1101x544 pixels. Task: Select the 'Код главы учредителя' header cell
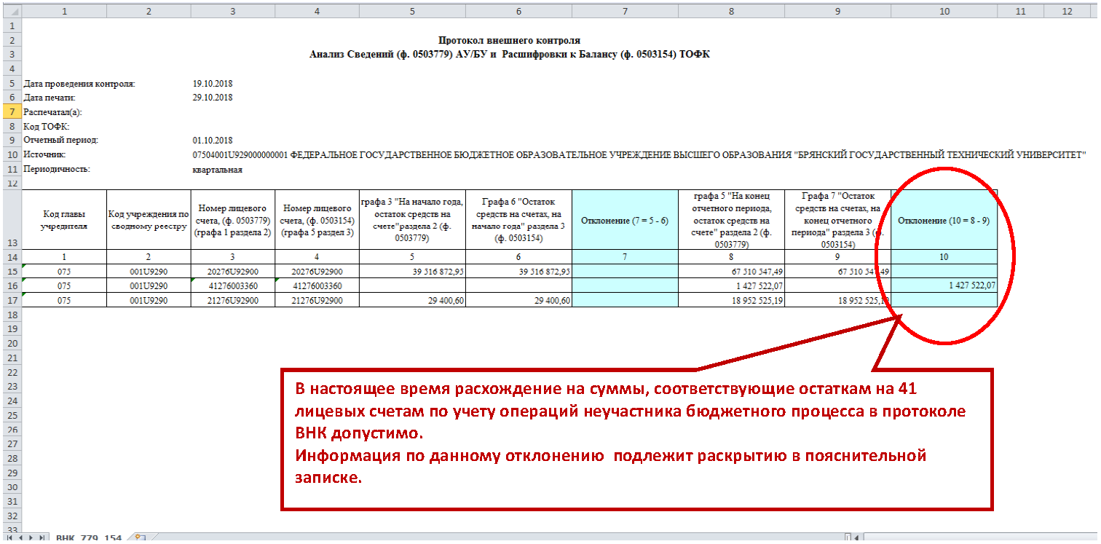[65, 221]
